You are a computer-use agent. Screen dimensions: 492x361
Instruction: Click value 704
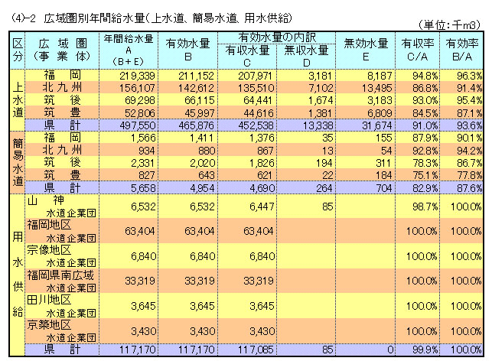tap(384, 188)
